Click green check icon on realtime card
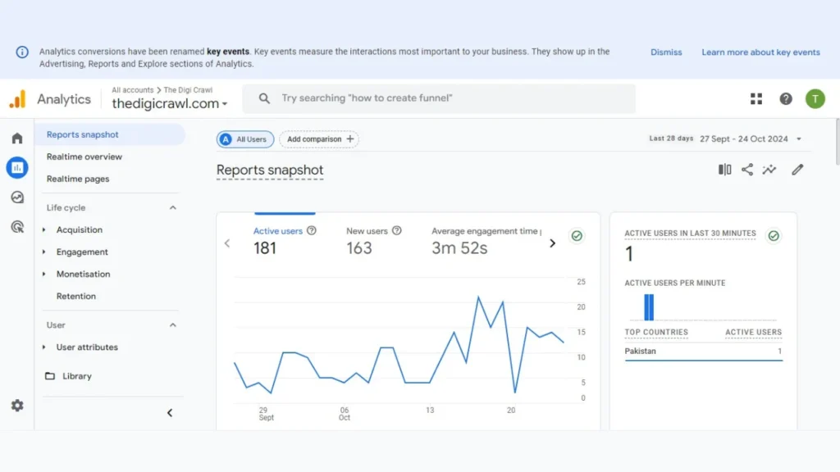This screenshot has width=840, height=472. (x=773, y=236)
